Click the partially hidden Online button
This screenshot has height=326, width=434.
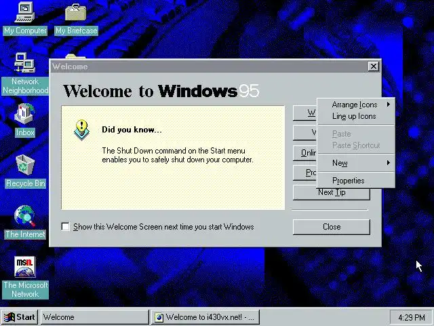click(305, 153)
